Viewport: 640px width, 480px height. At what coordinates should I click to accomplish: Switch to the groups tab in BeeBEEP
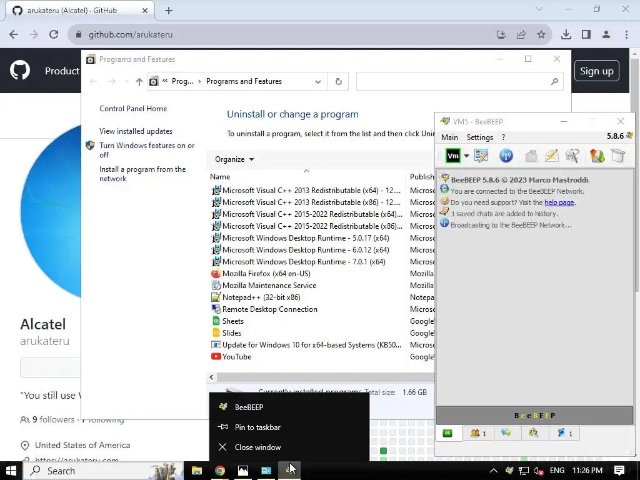[534, 433]
